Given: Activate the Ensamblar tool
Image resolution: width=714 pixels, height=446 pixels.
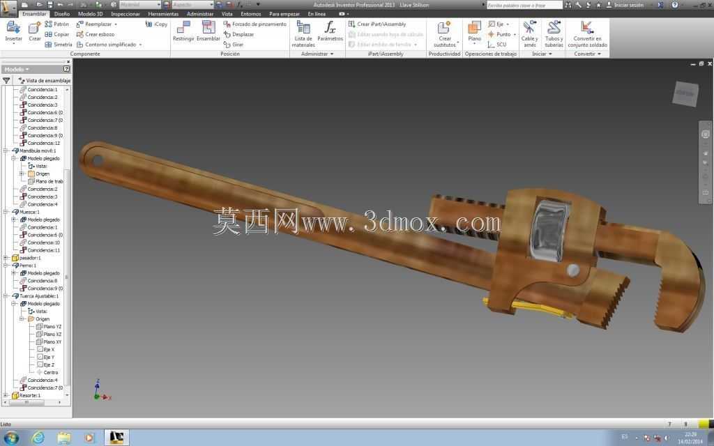Looking at the screenshot, I should [x=208, y=31].
